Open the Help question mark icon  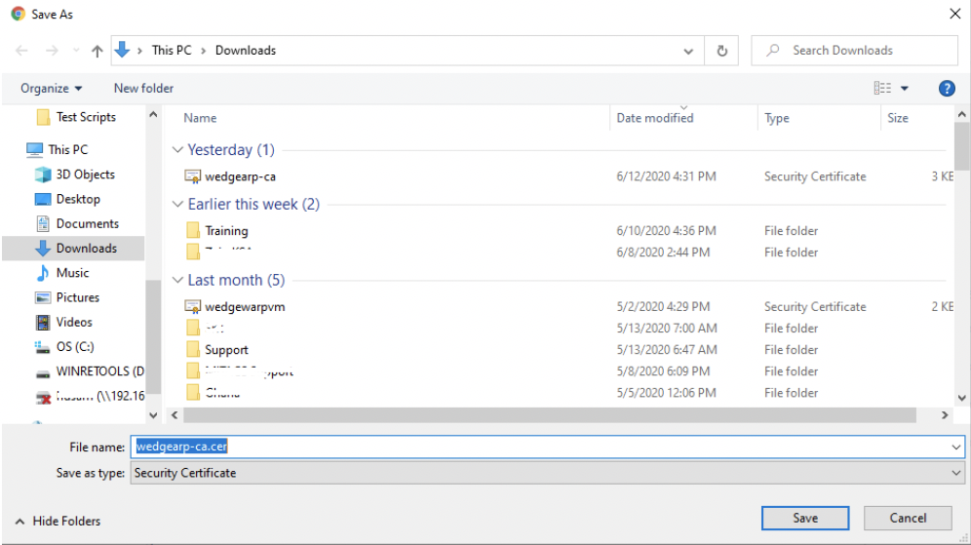946,88
